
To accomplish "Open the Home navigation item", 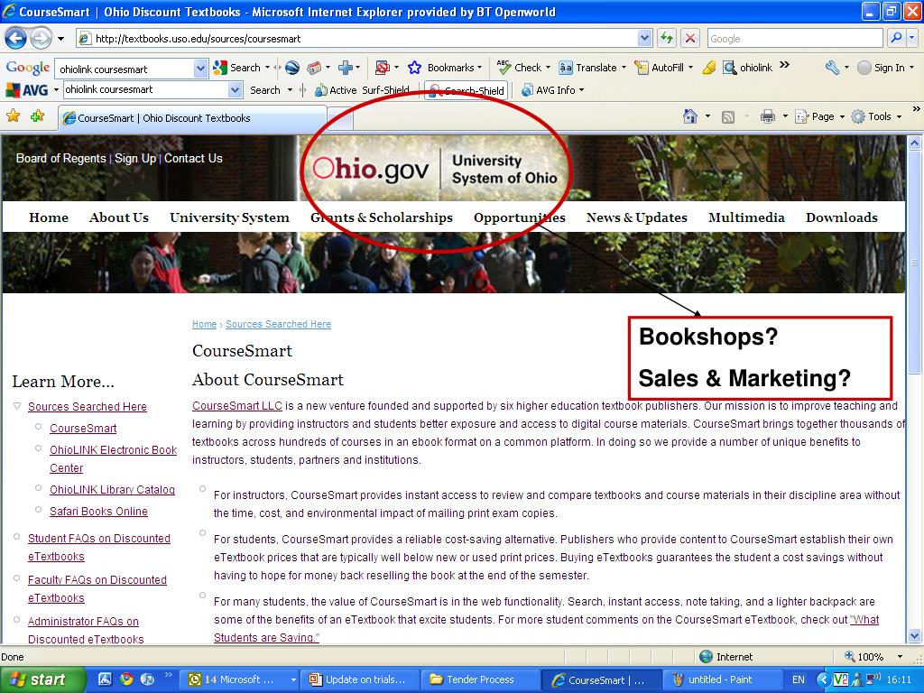I will pyautogui.click(x=49, y=217).
